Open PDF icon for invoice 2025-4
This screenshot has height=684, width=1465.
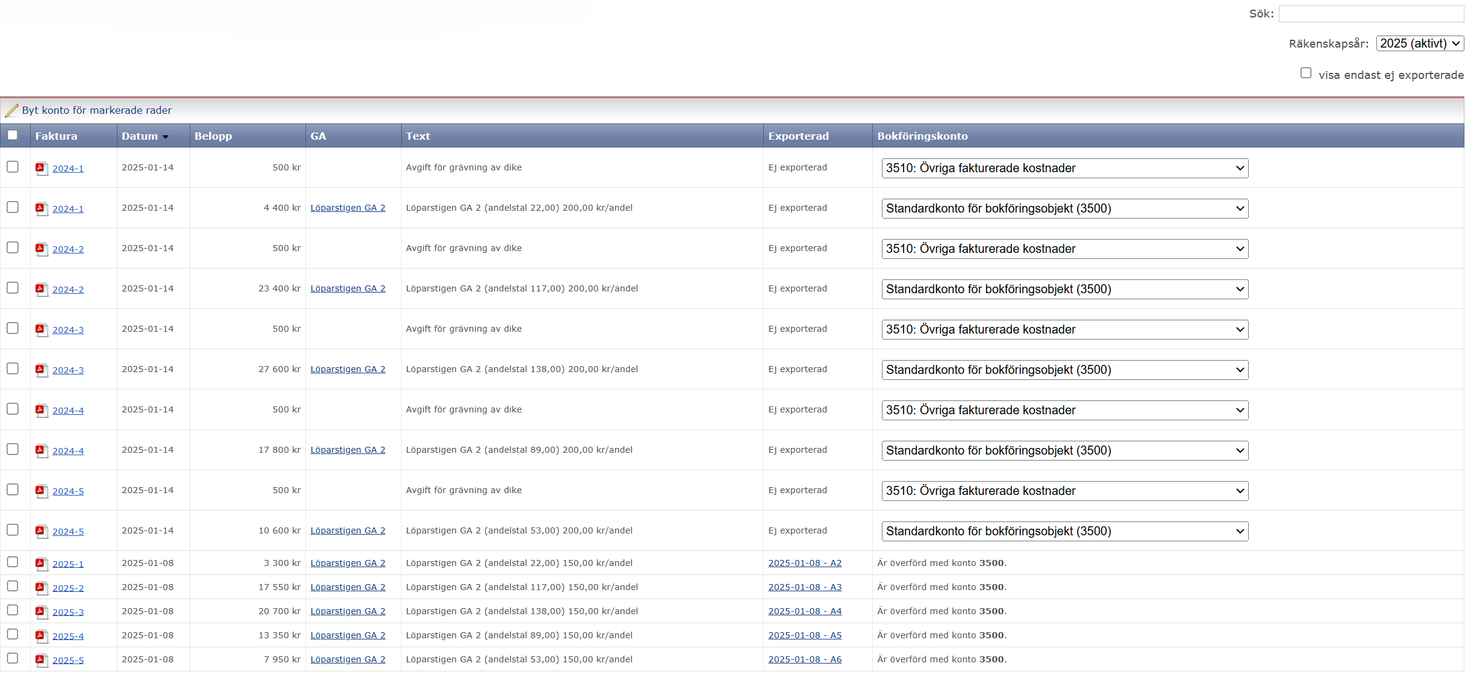(x=41, y=636)
